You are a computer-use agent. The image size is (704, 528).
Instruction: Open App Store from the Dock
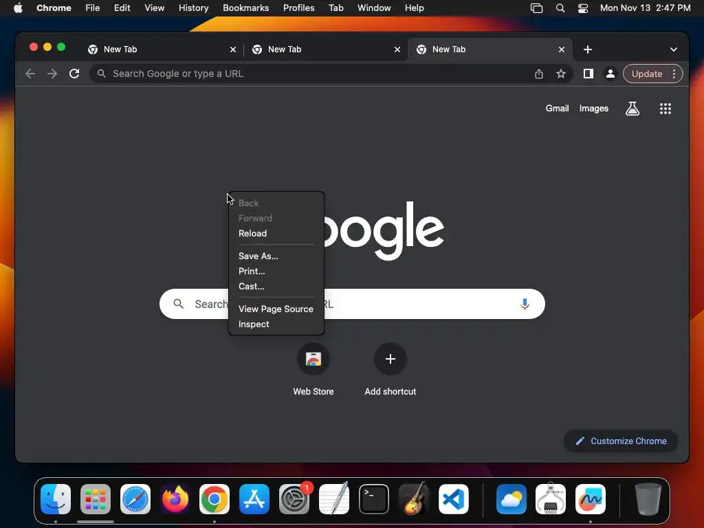tap(254, 499)
